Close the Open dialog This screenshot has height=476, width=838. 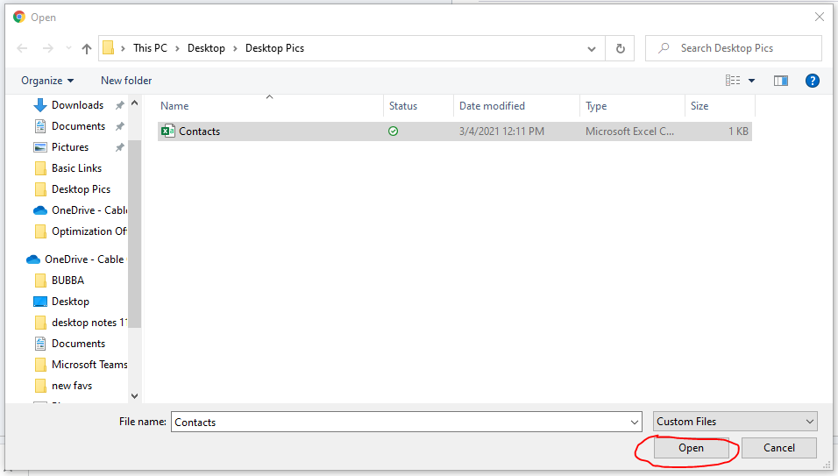point(820,18)
